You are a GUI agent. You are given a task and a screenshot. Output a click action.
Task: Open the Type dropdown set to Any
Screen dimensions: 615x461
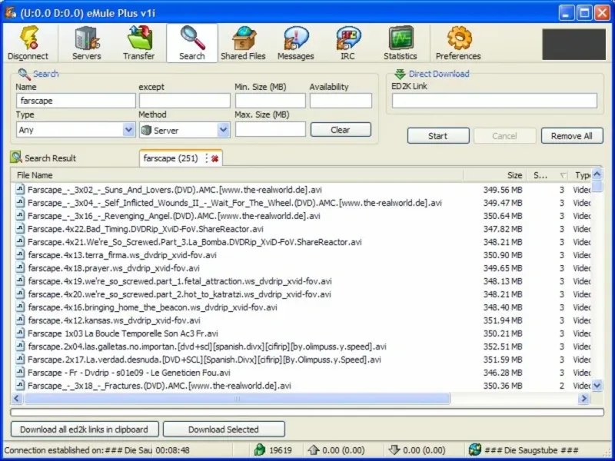pyautogui.click(x=75, y=130)
